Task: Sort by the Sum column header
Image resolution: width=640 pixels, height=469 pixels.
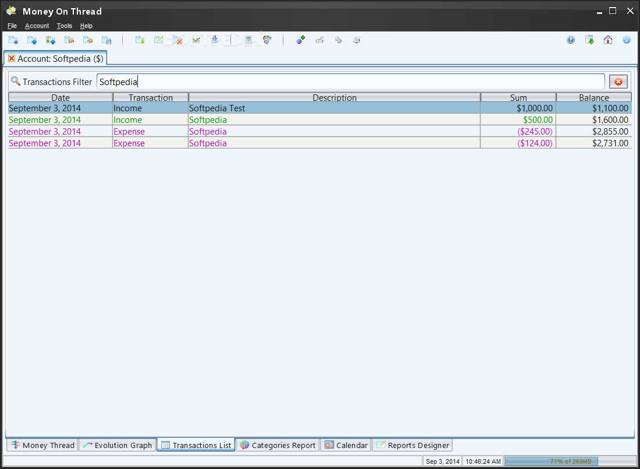Action: (518, 97)
